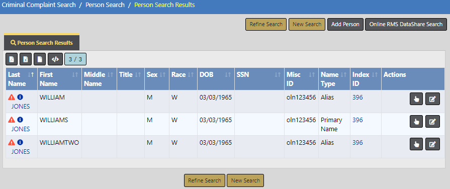Sort results by the SSN column
This screenshot has width=450, height=189.
[x=259, y=79]
